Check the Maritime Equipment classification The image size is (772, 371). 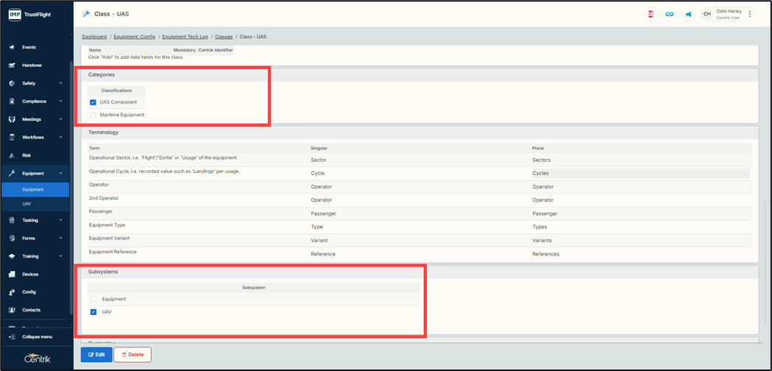pos(93,115)
